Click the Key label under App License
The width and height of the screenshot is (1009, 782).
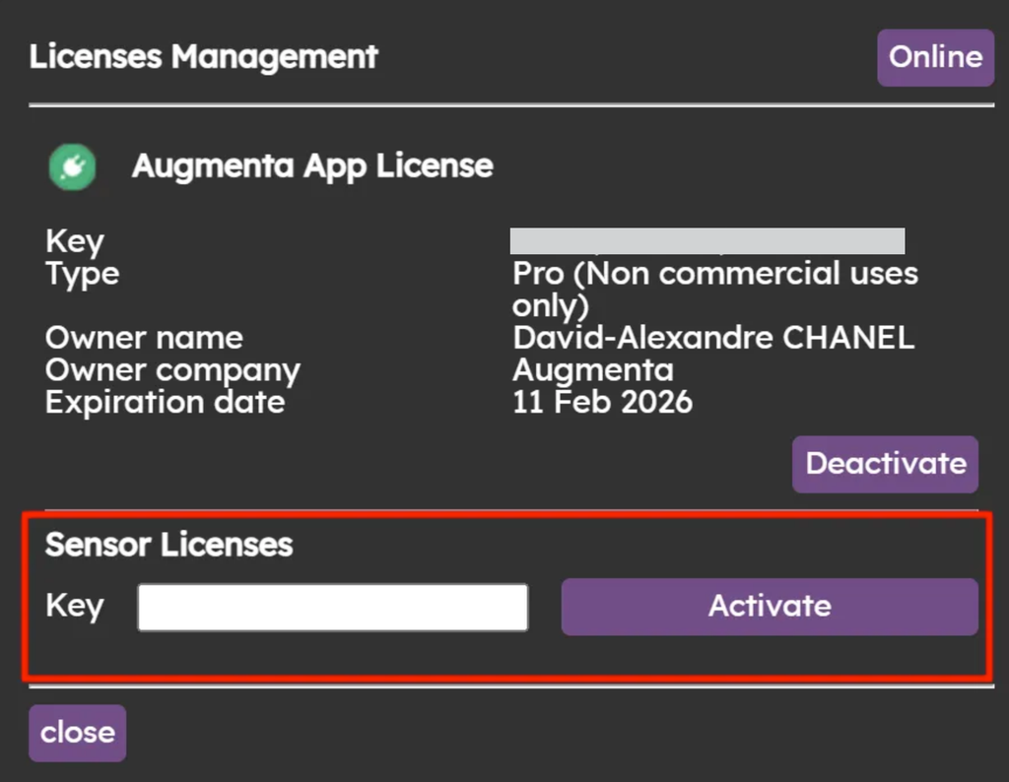coord(75,242)
